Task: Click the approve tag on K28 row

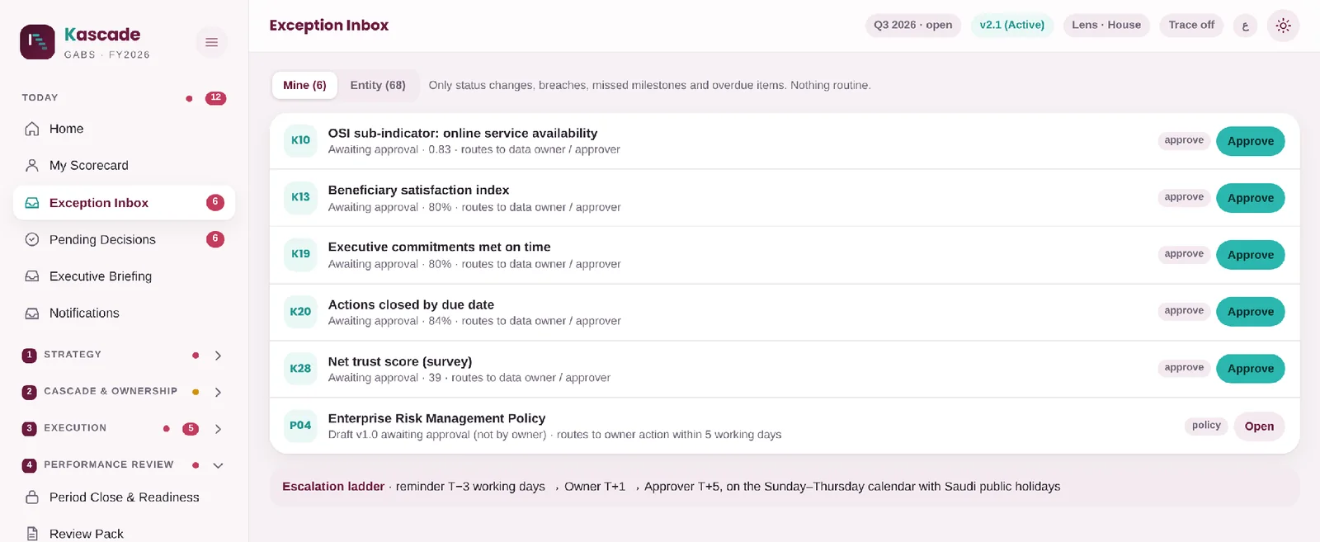Action: point(1184,368)
